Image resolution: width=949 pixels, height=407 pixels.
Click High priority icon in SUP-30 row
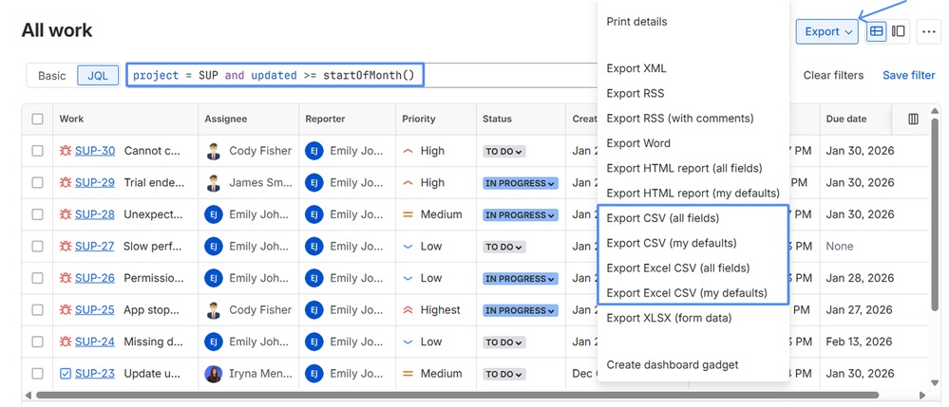[x=408, y=151]
